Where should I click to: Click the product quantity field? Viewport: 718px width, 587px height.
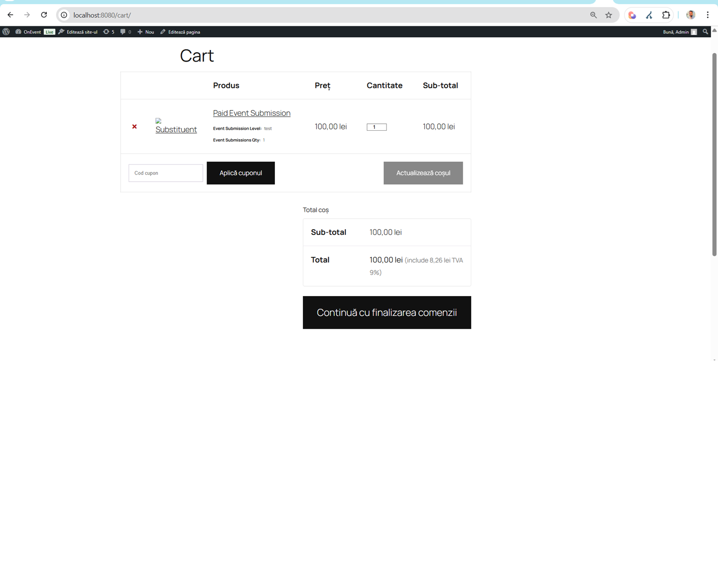tap(376, 127)
